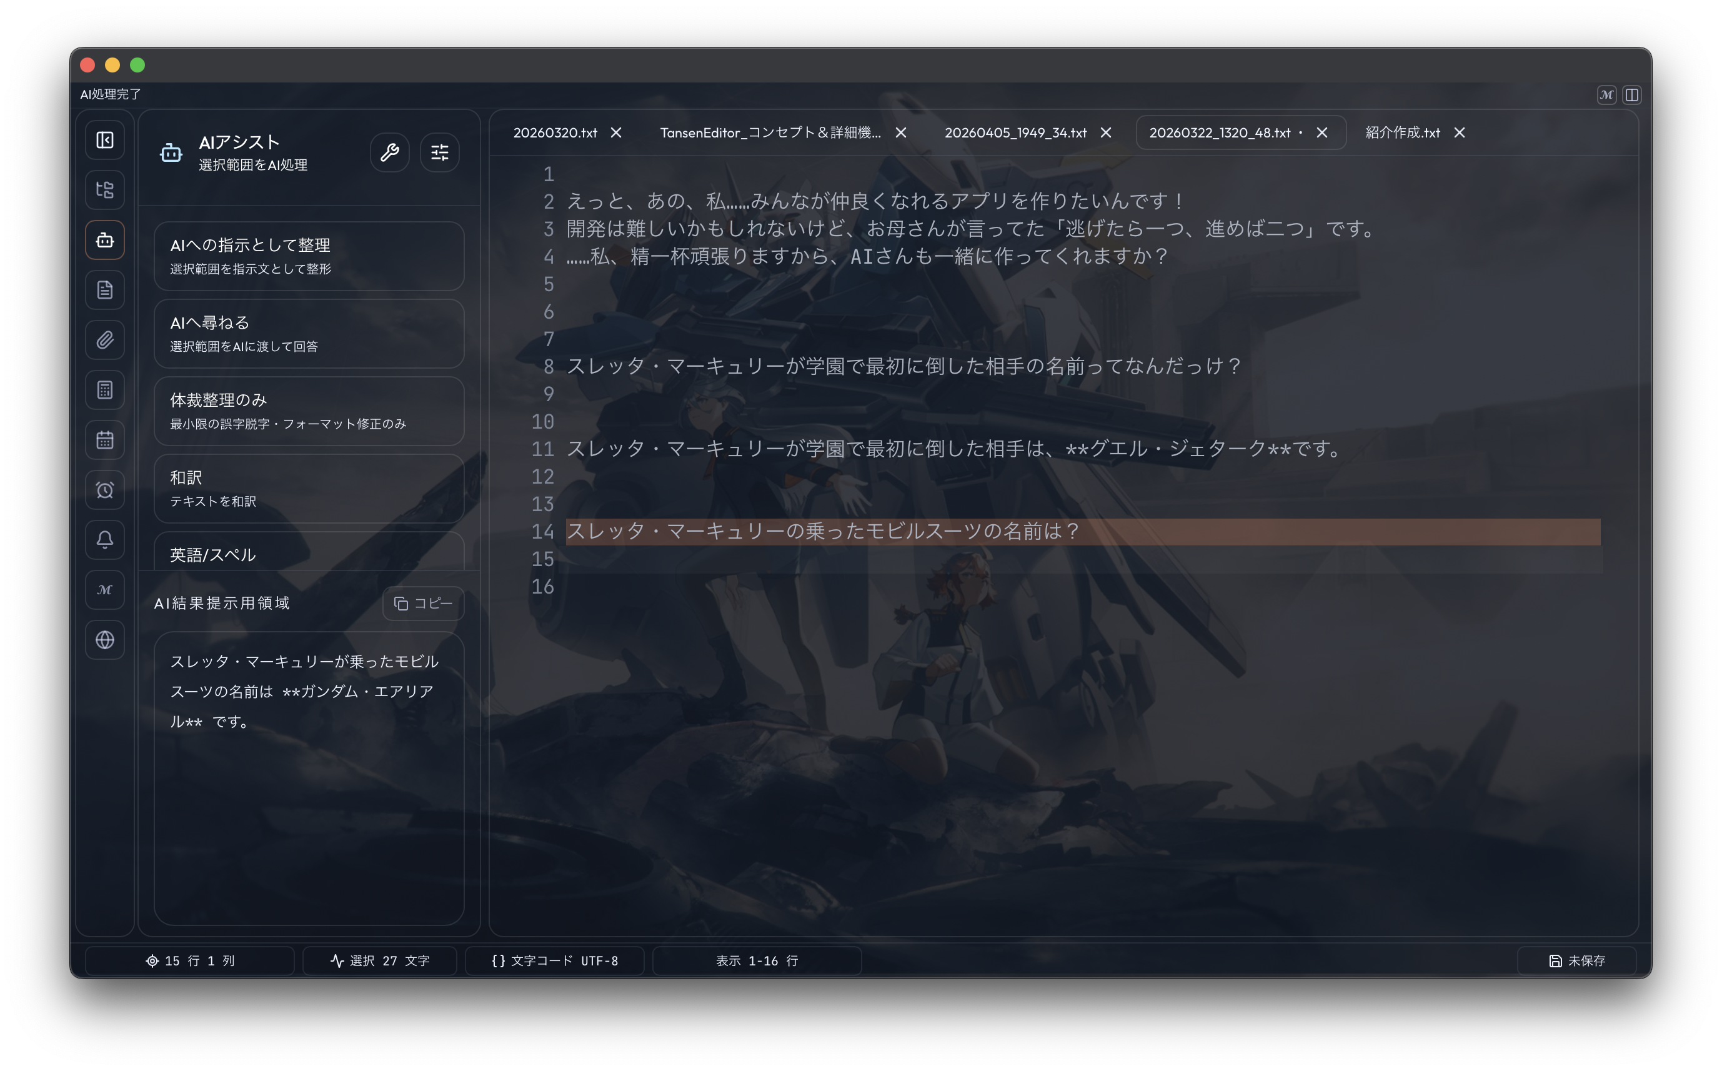
Task: Switch to the 紹介作成.txt tab
Action: tap(1402, 132)
